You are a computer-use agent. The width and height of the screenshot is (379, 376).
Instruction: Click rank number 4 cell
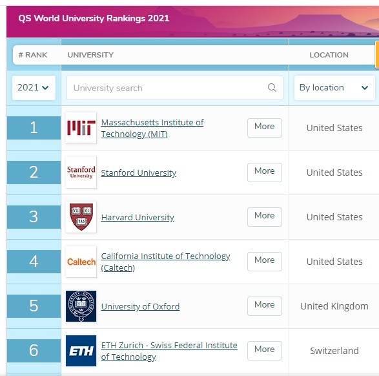click(34, 262)
